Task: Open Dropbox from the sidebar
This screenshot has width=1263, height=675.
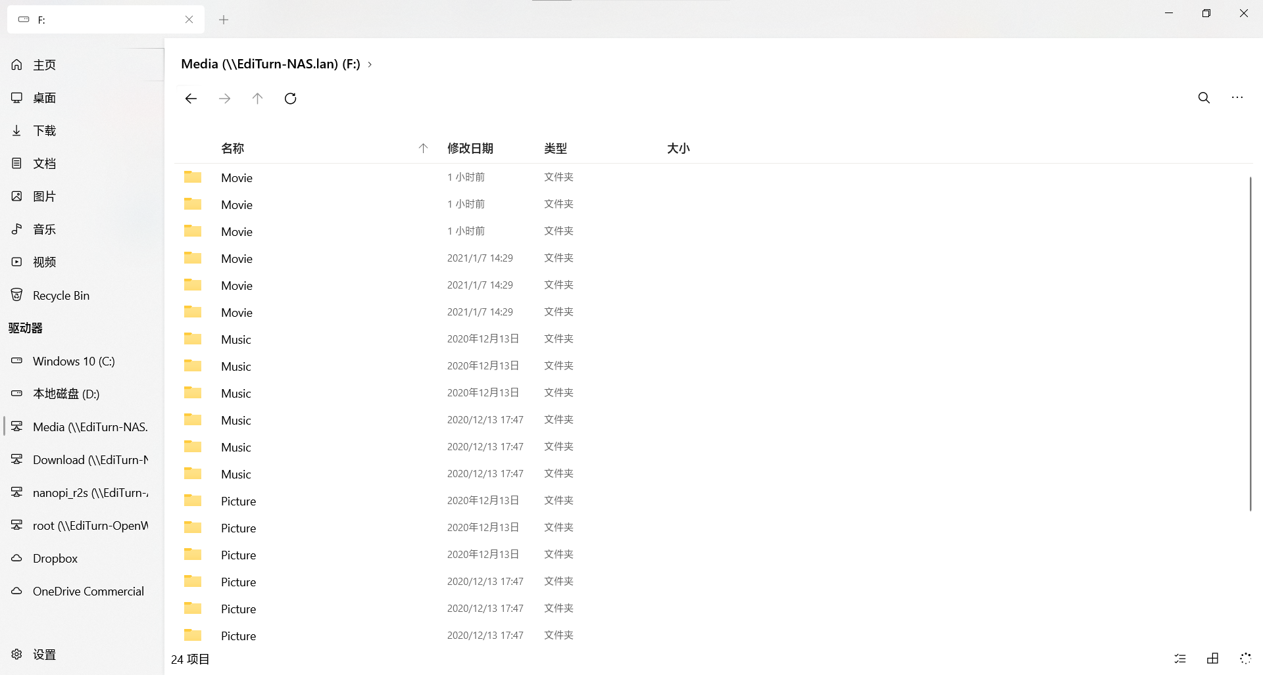Action: (55, 558)
